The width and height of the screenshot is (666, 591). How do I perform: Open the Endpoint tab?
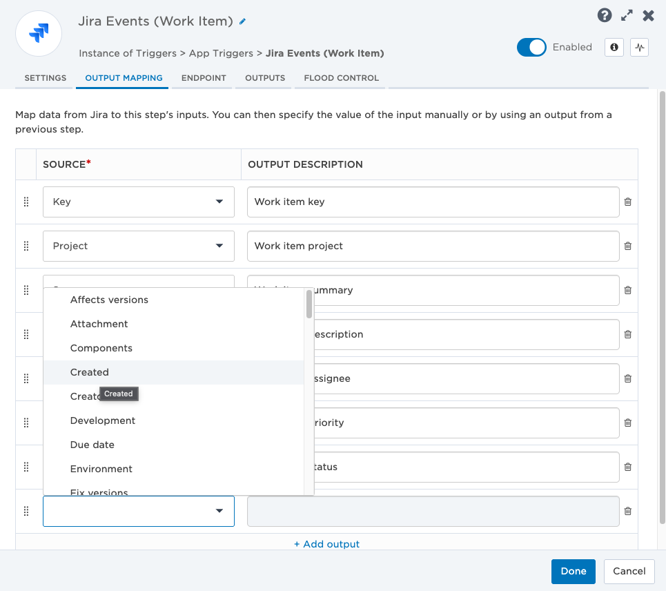204,78
